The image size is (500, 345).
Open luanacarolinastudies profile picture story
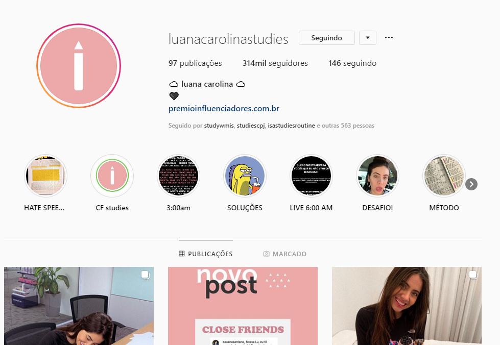pyautogui.click(x=79, y=66)
